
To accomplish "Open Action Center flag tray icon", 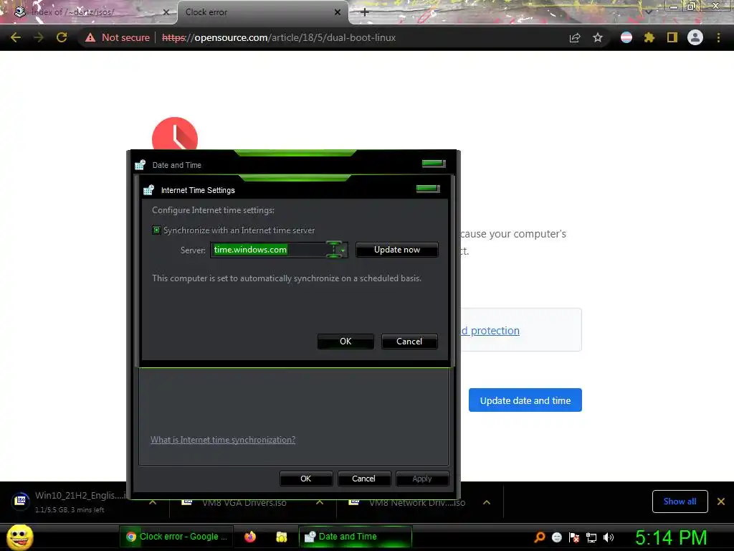I will tap(574, 537).
